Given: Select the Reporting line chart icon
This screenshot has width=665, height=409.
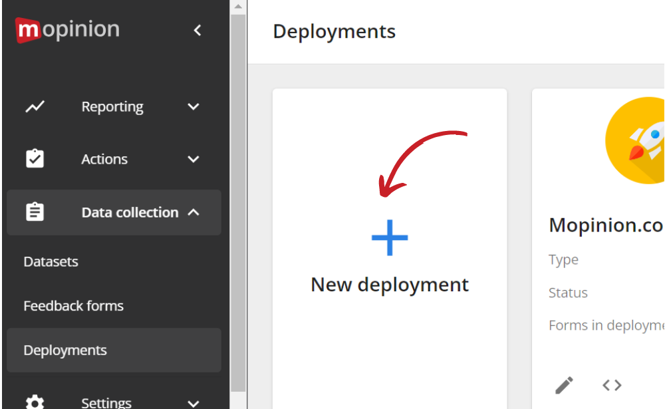Looking at the screenshot, I should (x=35, y=106).
